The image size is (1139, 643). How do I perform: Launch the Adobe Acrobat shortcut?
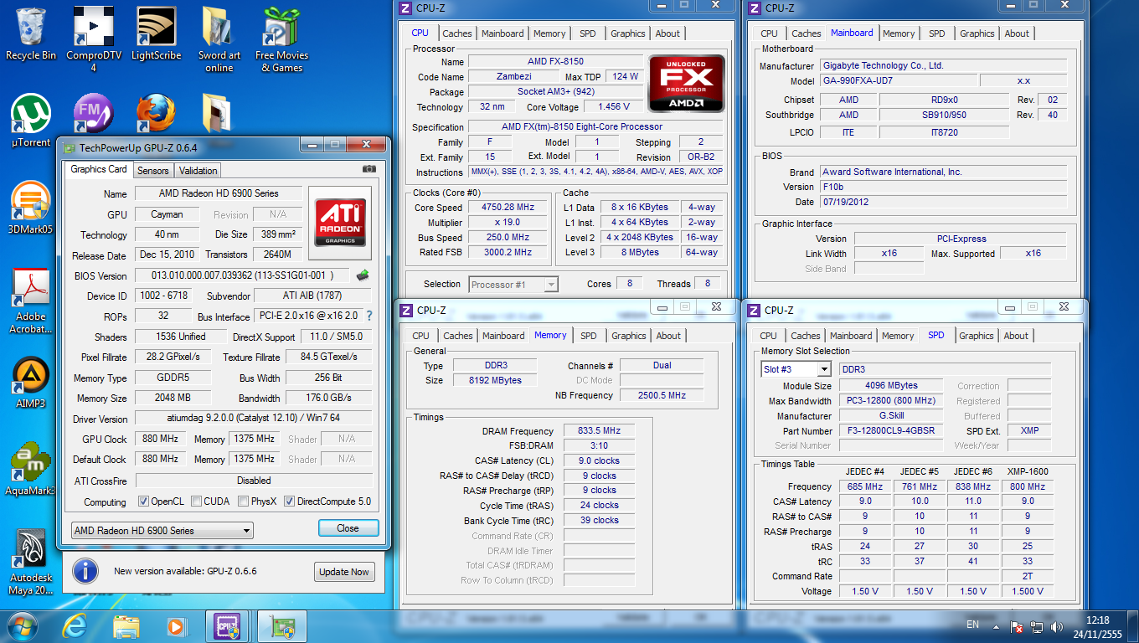click(x=31, y=302)
